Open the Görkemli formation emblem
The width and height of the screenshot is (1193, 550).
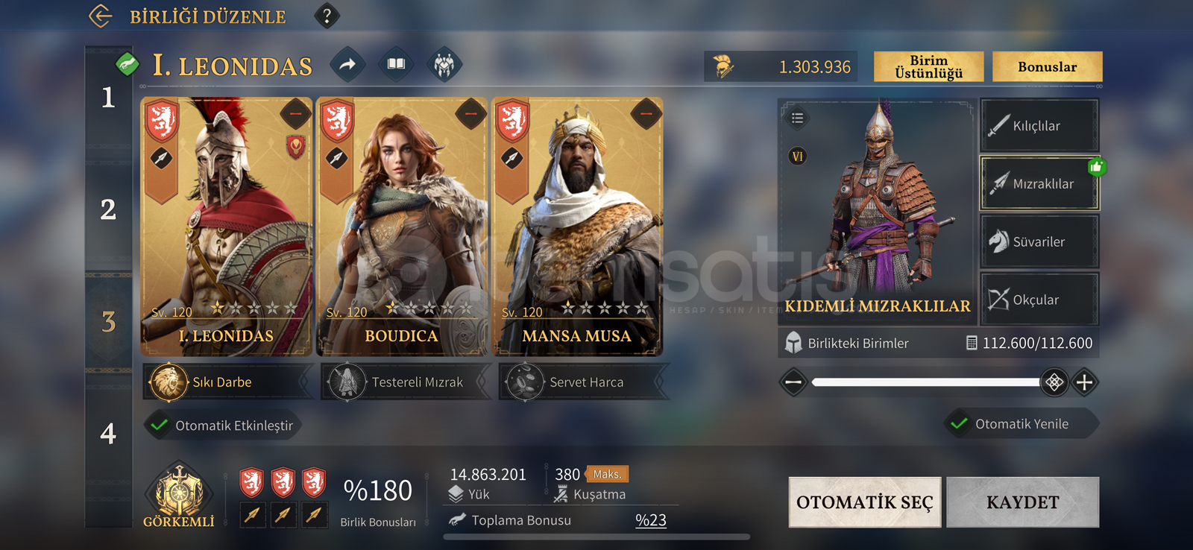click(x=179, y=496)
